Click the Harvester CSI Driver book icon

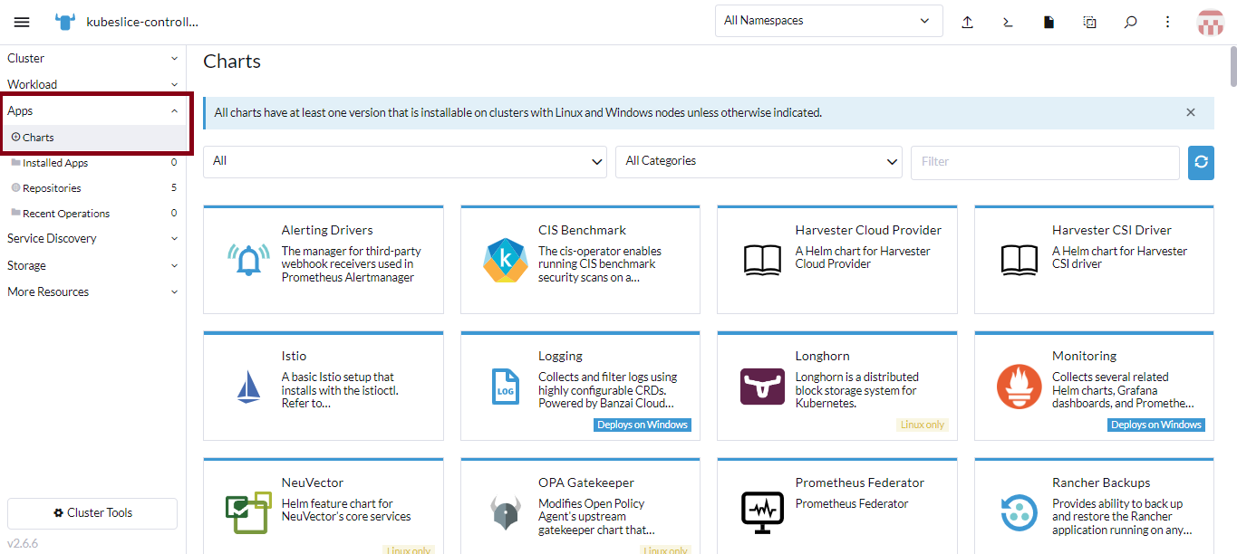coord(1020,260)
